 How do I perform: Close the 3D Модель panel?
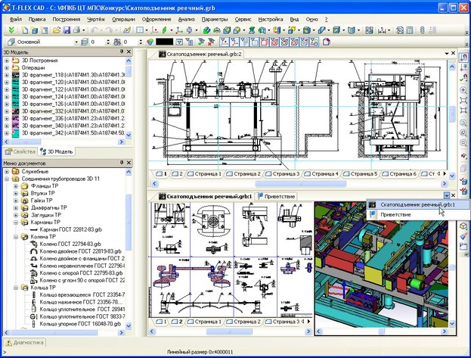tap(129, 51)
